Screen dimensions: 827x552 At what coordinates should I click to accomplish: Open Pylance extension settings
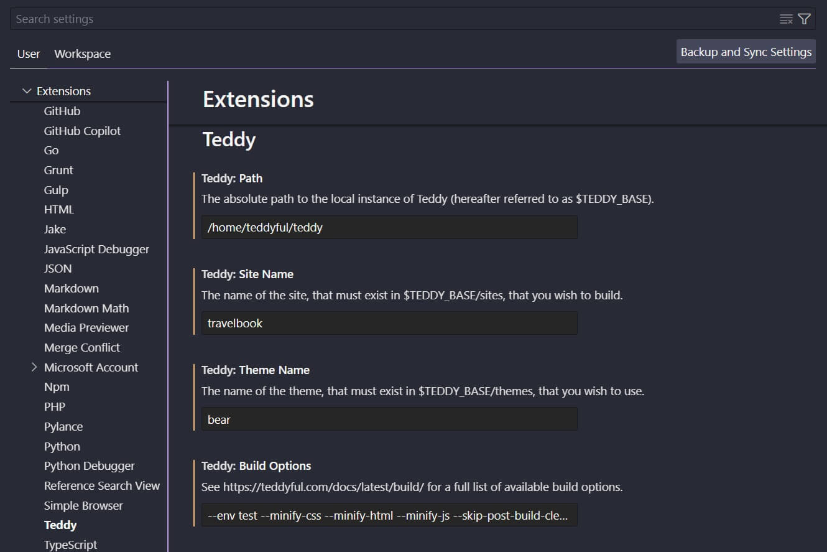tap(63, 426)
